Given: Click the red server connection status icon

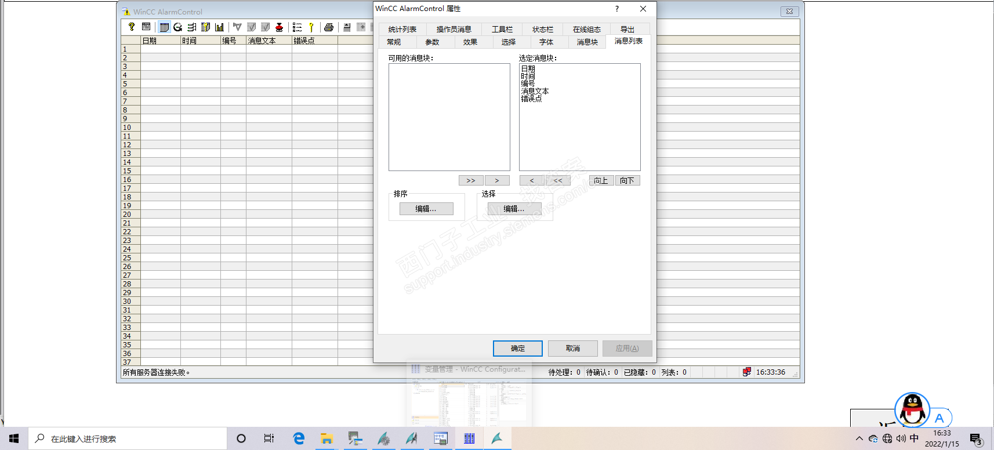Looking at the screenshot, I should pos(747,372).
